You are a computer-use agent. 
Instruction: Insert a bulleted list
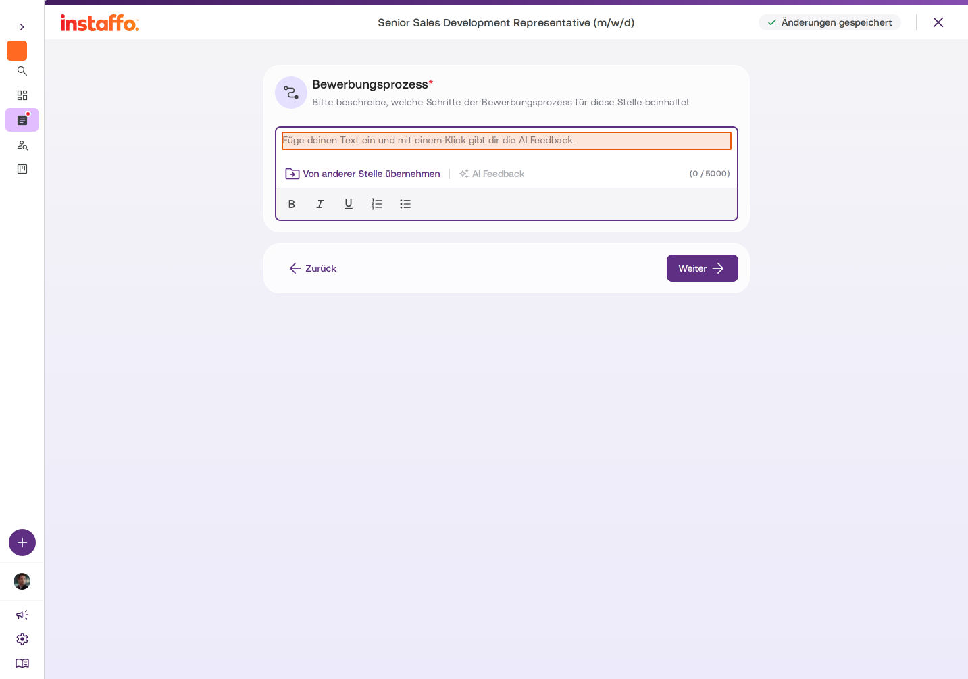click(405, 204)
